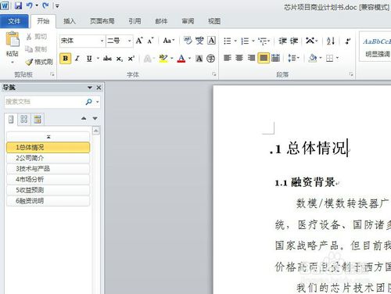Apply the yellow text highlight color
The image size is (391, 294).
[163, 59]
